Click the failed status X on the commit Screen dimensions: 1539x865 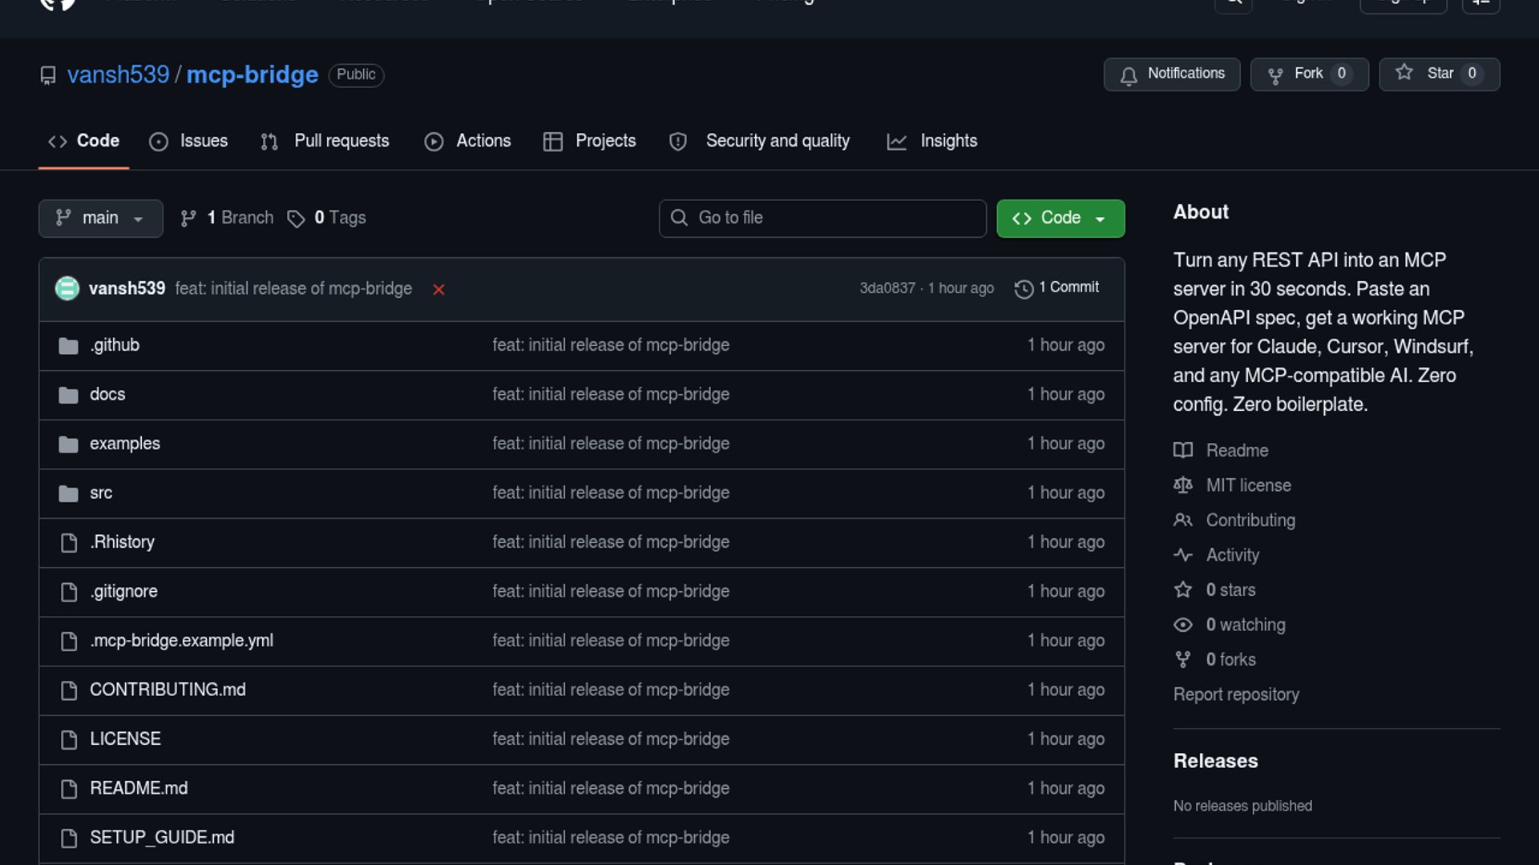click(438, 289)
